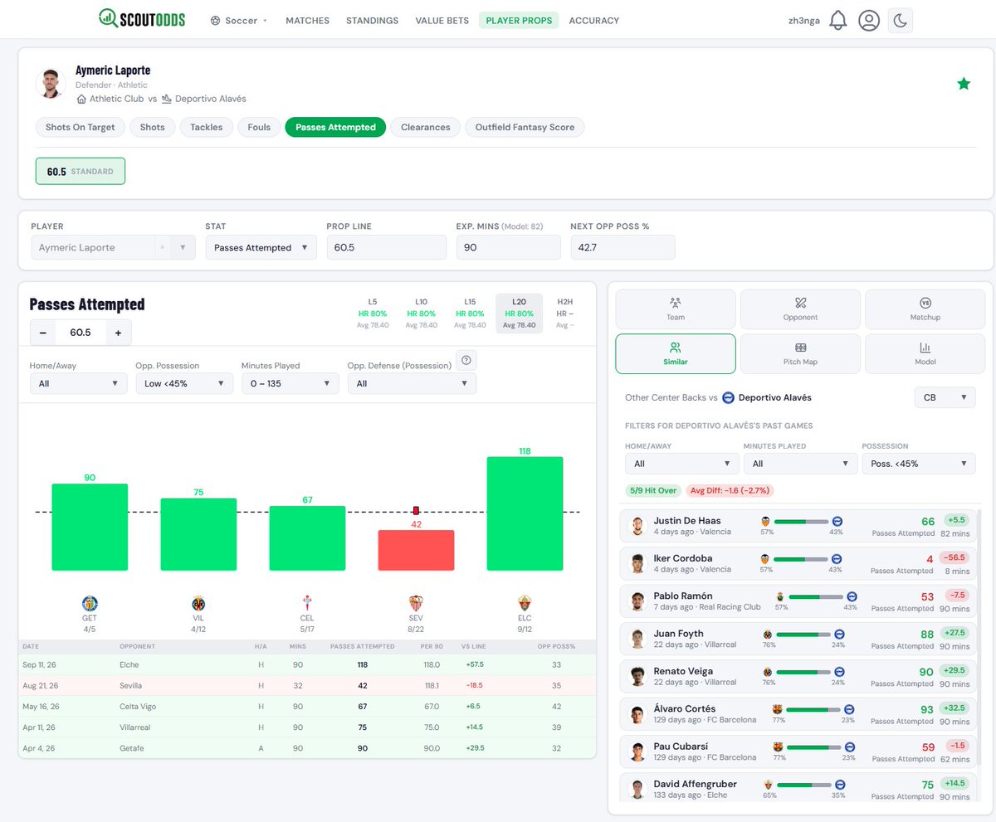
Task: Open the Matchup panel tab
Action: pos(925,309)
